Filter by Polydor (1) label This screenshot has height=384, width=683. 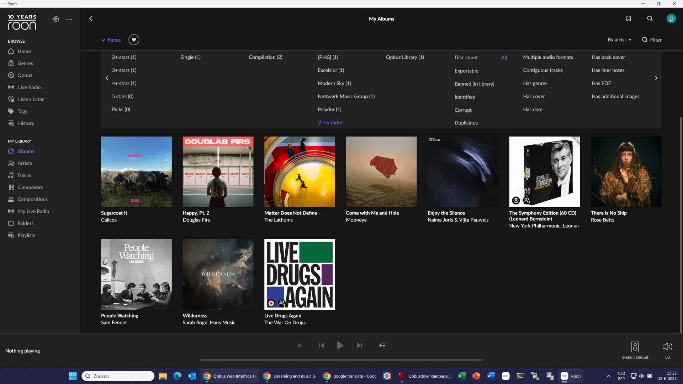point(329,110)
